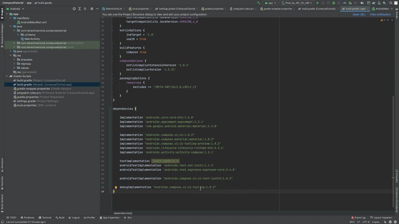Click the Select Opened File target icon
This screenshot has width=399, height=224.
[74, 9]
